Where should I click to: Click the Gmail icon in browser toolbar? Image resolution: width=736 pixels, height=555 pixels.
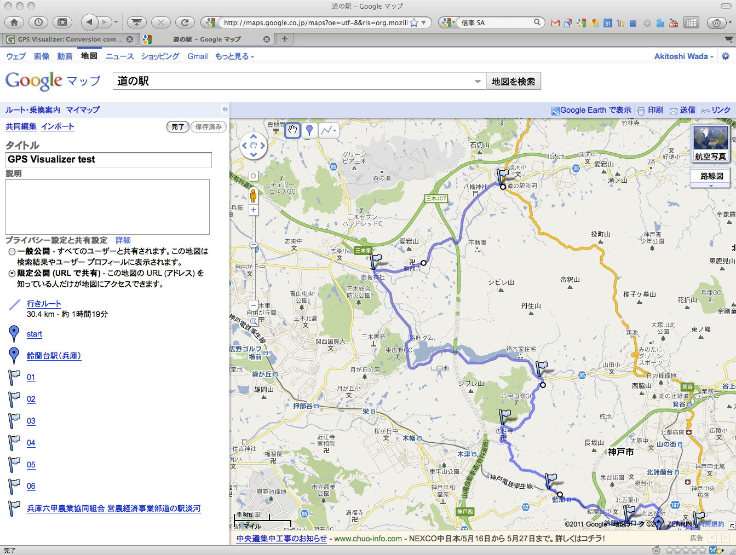point(555,23)
